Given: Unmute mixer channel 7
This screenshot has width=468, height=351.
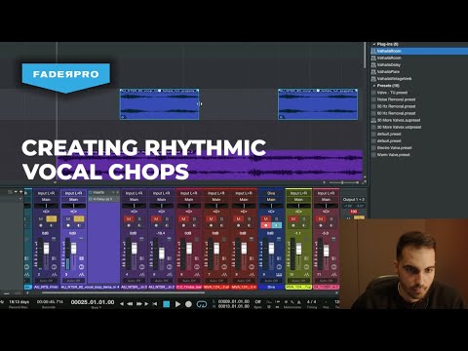Looking at the screenshot, I should pyautogui.click(x=212, y=219).
